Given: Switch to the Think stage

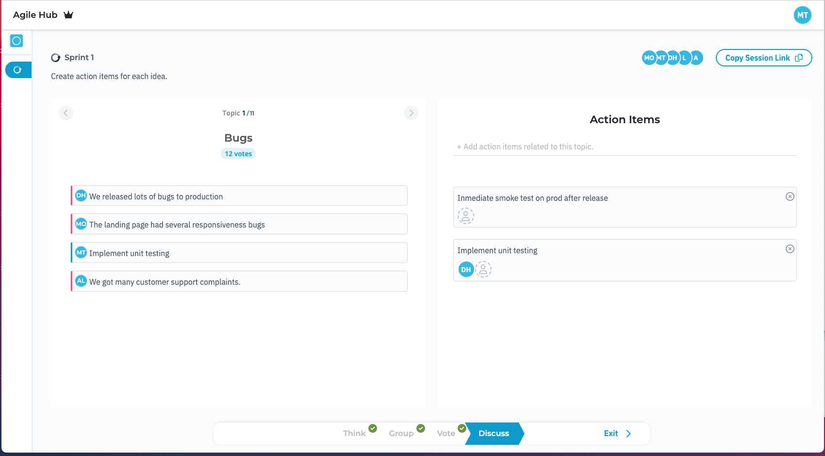Looking at the screenshot, I should click(x=354, y=433).
